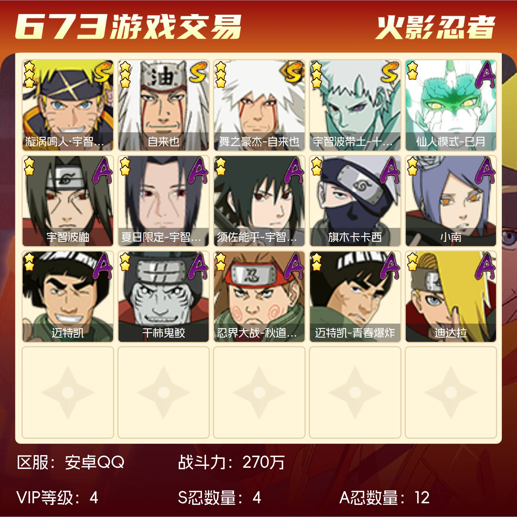Select the 自来也 ninja card

coord(163,105)
